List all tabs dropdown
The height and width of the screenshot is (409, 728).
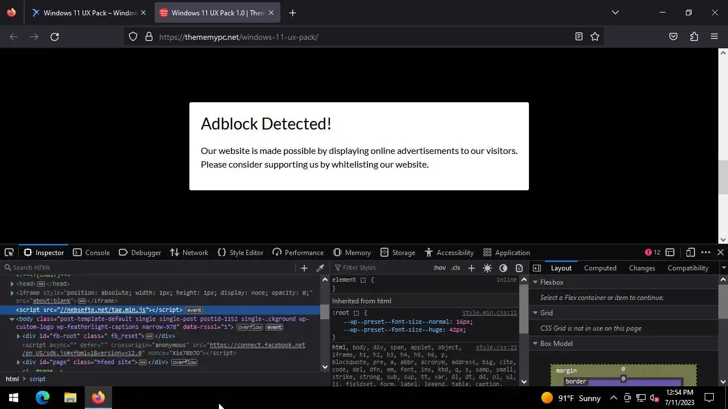coord(615,12)
